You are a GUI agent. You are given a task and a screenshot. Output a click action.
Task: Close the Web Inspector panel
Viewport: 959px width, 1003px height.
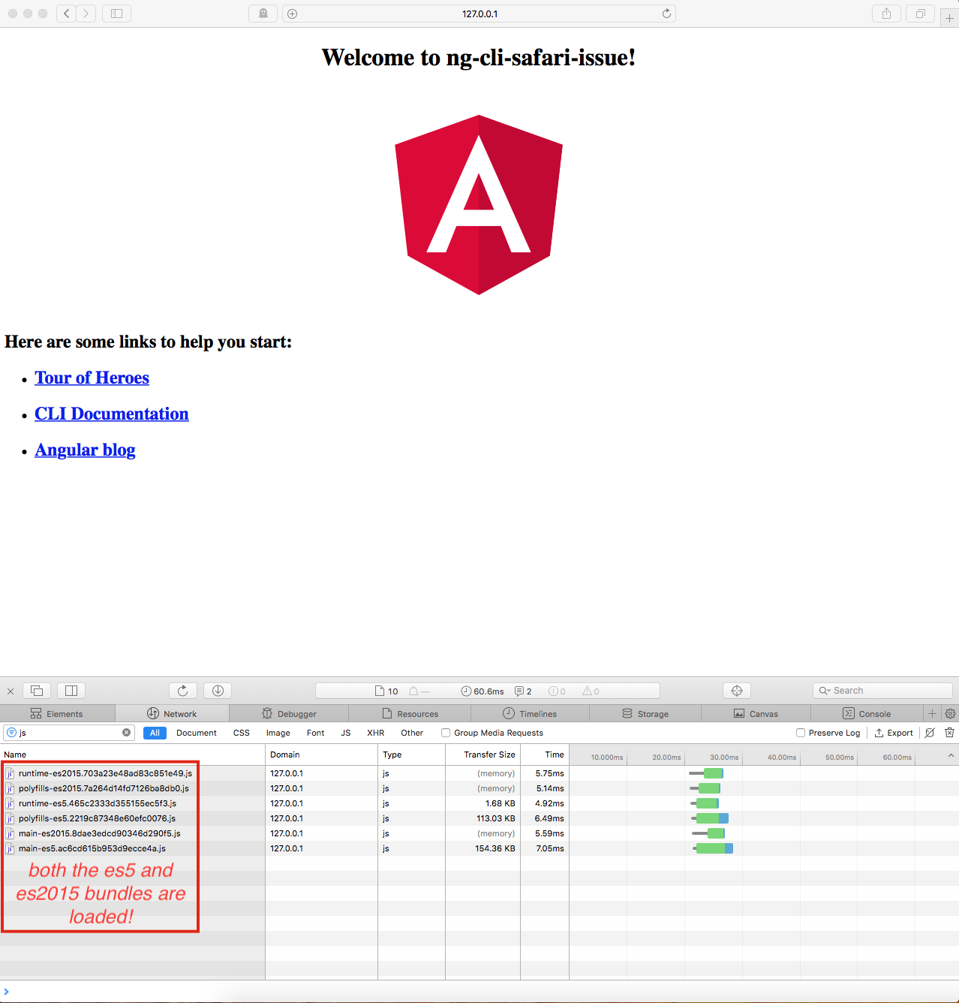click(11, 691)
